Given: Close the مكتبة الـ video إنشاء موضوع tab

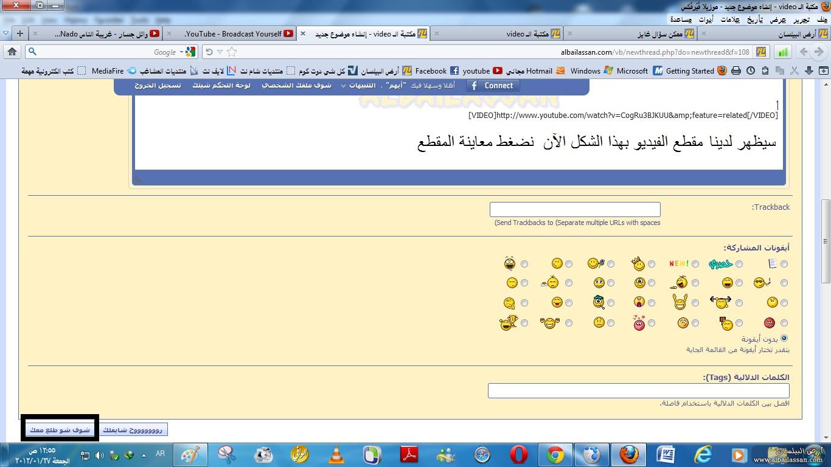Looking at the screenshot, I should [x=303, y=34].
